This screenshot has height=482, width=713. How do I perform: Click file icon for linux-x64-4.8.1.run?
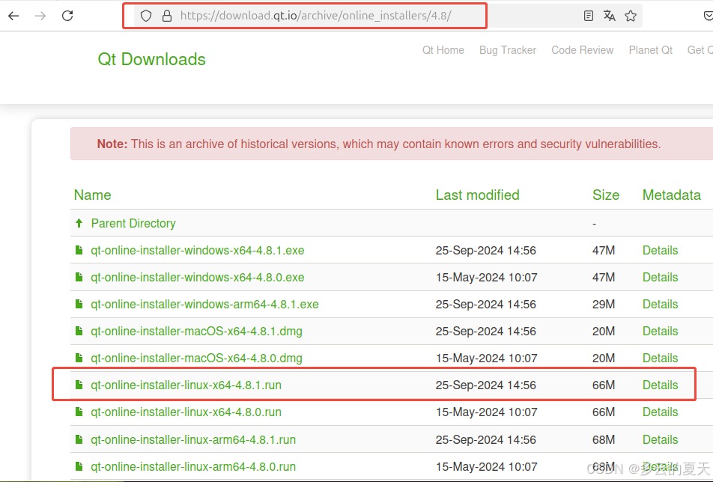coord(79,385)
